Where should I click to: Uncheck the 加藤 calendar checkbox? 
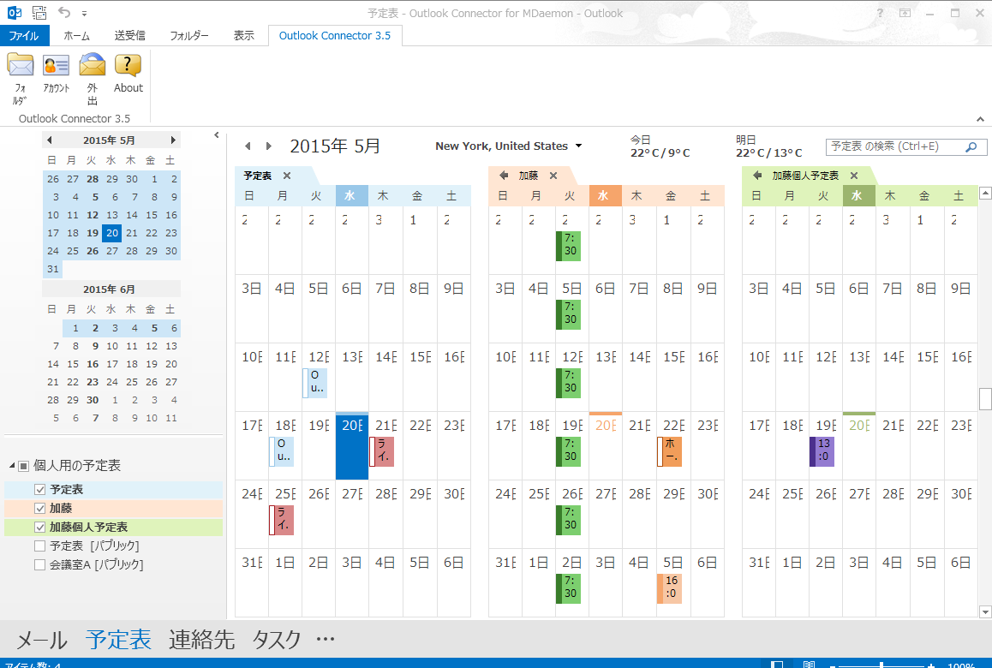click(39, 509)
